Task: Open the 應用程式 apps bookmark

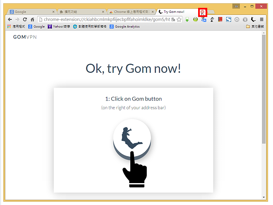Action: pos(16,26)
